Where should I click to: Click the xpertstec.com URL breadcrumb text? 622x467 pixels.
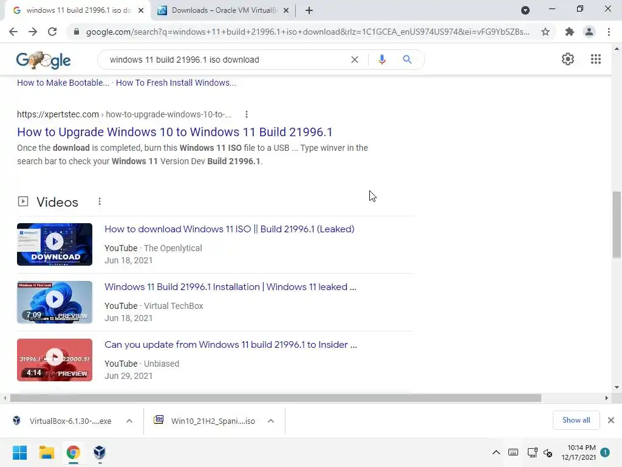pyautogui.click(x=124, y=114)
